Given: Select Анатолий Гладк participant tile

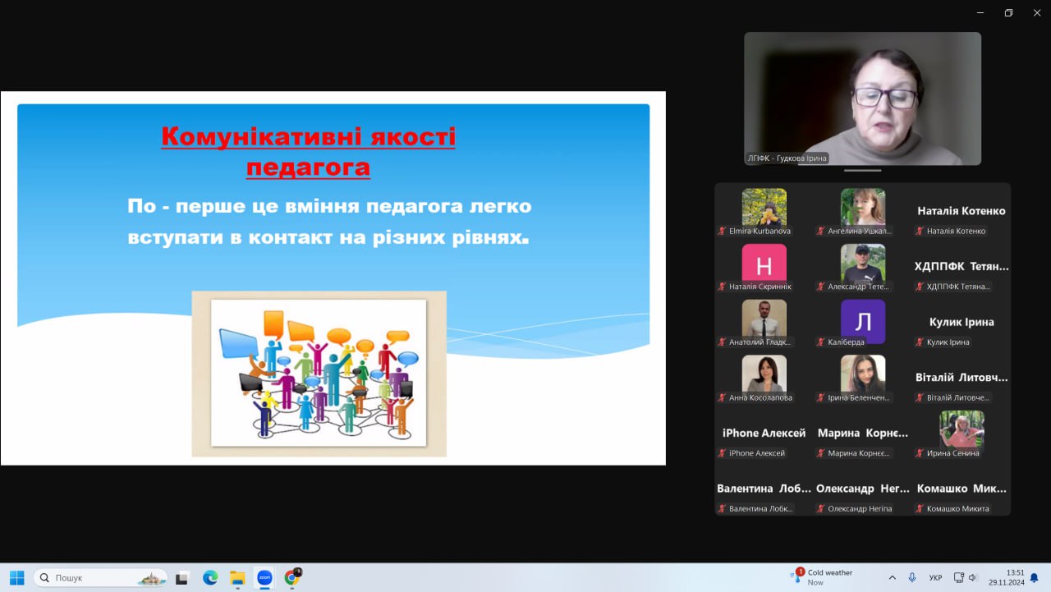Looking at the screenshot, I should point(764,324).
